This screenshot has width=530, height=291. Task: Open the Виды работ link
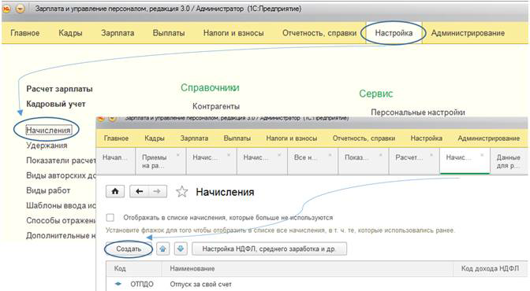(48, 190)
